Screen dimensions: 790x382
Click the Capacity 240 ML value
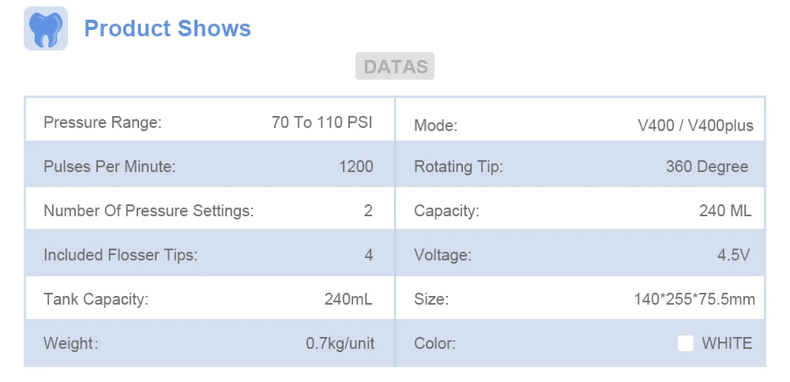pyautogui.click(x=725, y=211)
